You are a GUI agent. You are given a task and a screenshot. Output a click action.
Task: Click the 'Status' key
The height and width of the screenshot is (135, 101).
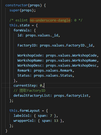click(x=24, y=76)
